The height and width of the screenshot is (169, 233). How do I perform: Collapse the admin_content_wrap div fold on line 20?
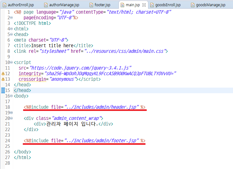click(12, 118)
